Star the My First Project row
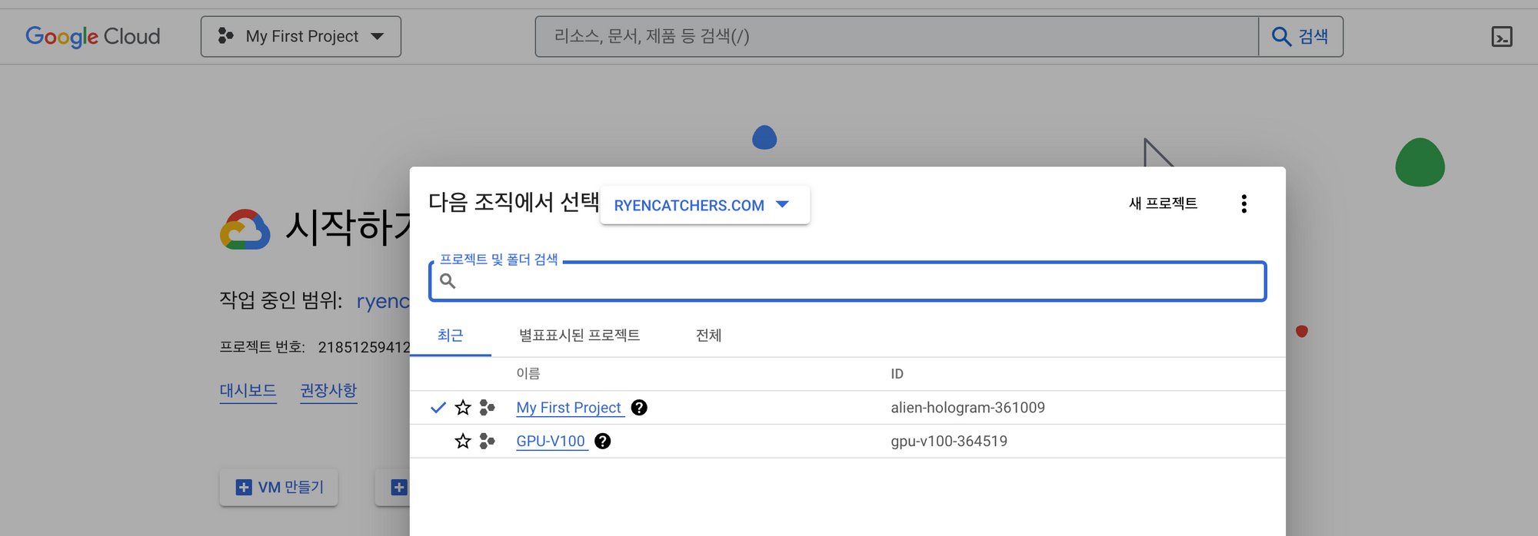The image size is (1538, 536). (x=463, y=408)
